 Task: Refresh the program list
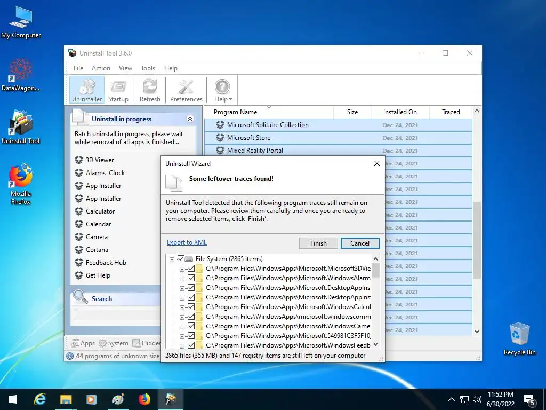click(x=150, y=90)
